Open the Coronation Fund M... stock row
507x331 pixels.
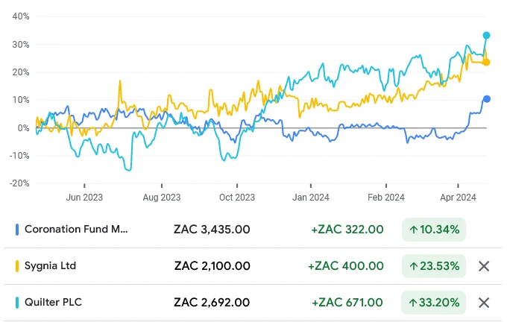point(253,230)
